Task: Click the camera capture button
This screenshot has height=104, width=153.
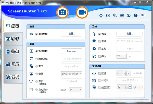Action: click(x=62, y=13)
